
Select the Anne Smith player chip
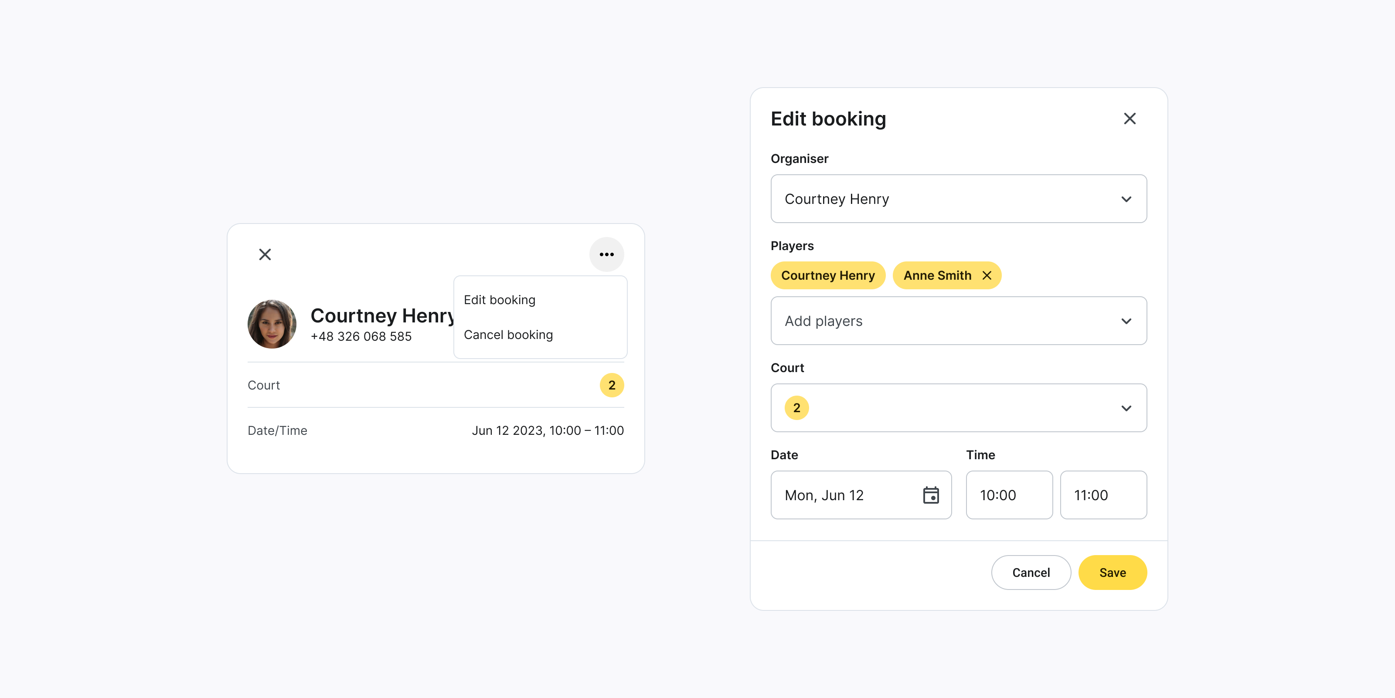(937, 275)
